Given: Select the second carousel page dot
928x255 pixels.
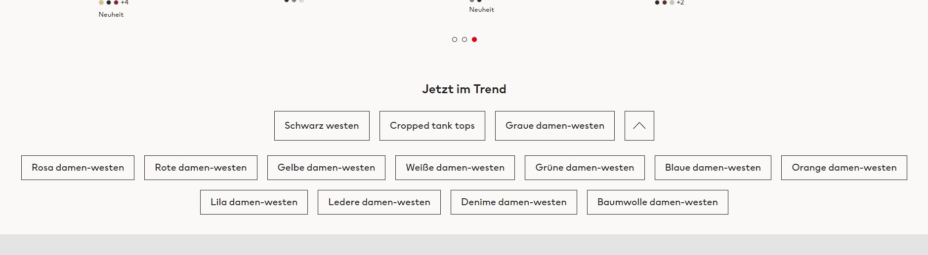Looking at the screenshot, I should click(x=464, y=39).
